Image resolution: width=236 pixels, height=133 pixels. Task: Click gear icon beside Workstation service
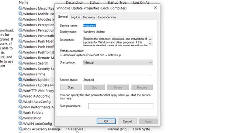click(20, 118)
